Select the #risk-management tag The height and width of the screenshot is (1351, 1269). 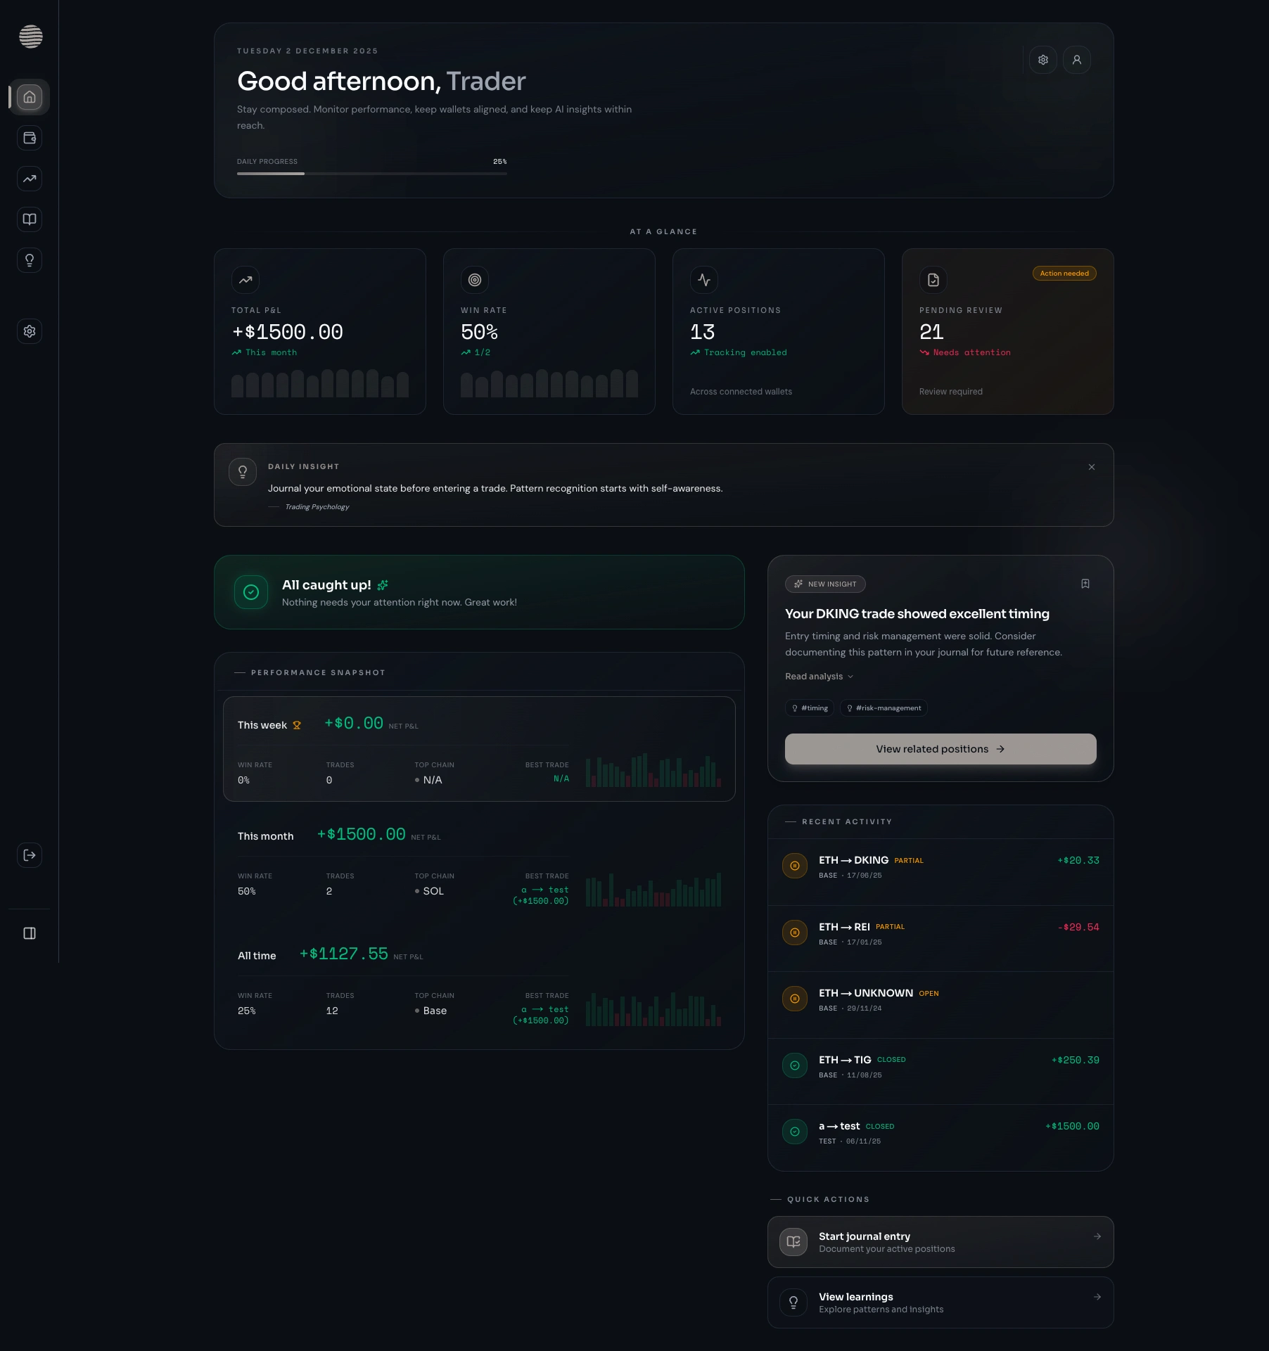884,708
